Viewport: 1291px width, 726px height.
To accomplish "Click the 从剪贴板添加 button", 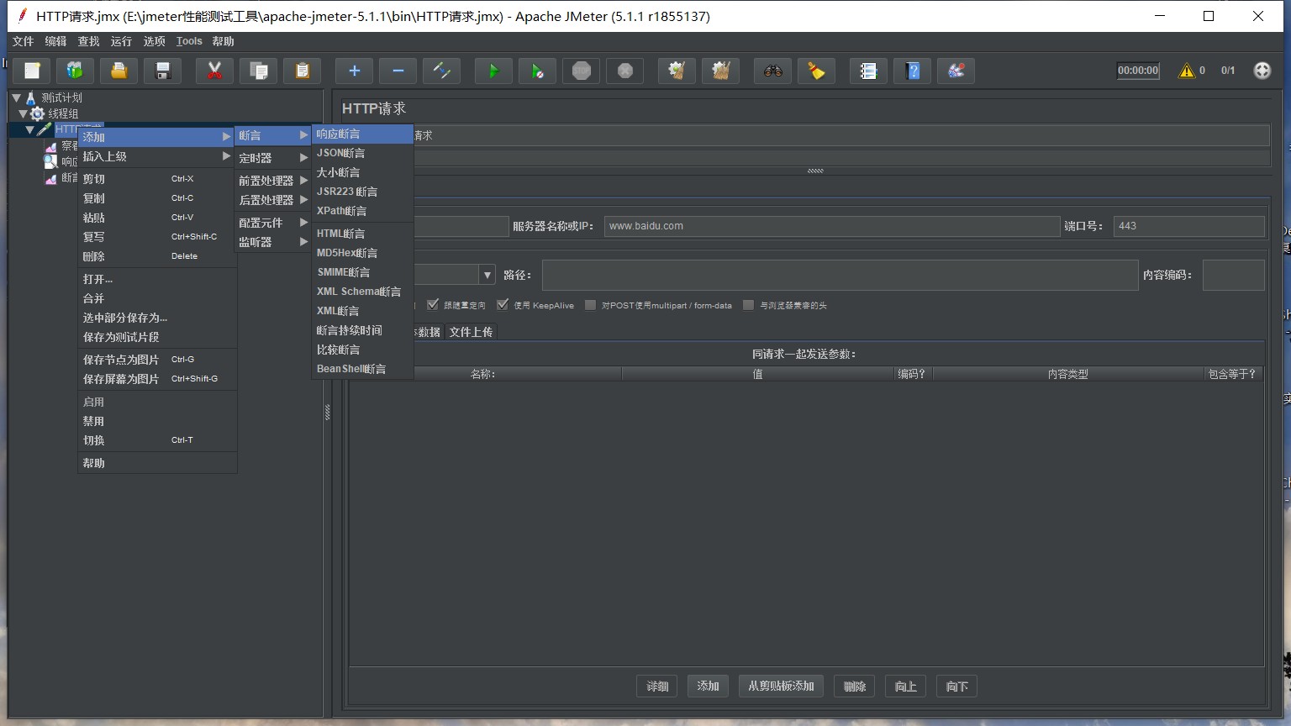I will pos(782,687).
